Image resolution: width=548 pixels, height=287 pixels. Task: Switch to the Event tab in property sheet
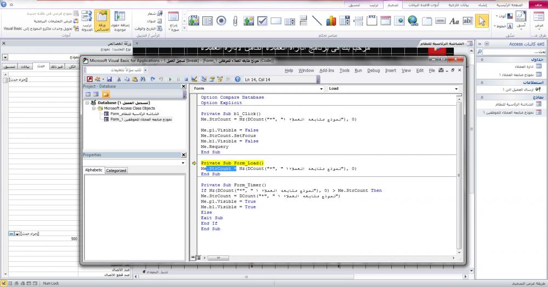tap(41, 66)
